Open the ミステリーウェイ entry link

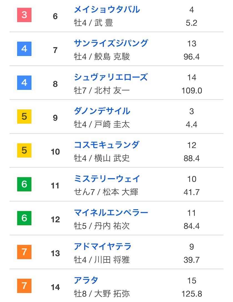pos(107,179)
